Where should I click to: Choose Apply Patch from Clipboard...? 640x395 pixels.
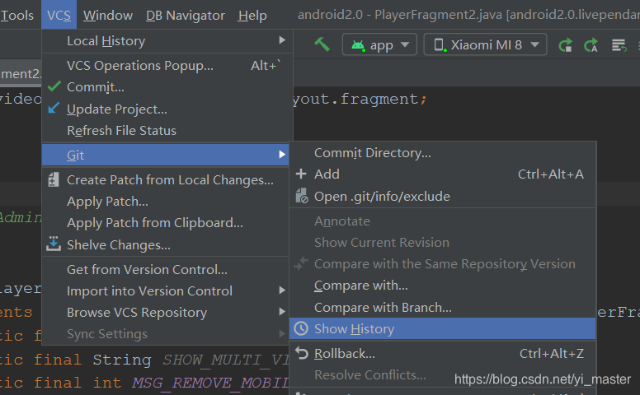pyautogui.click(x=165, y=223)
